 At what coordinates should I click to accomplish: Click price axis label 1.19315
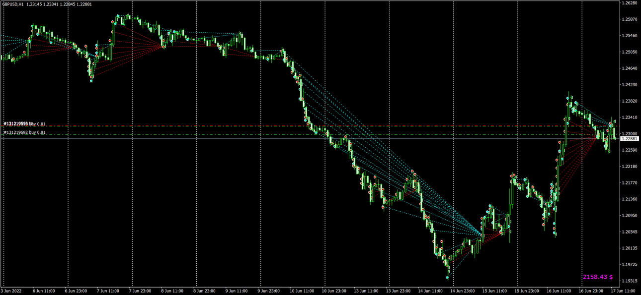pos(630,281)
